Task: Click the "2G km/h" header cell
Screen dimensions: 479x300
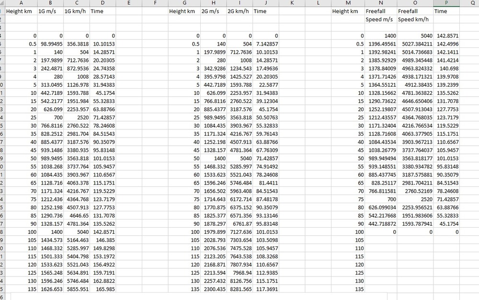Action: pos(239,11)
